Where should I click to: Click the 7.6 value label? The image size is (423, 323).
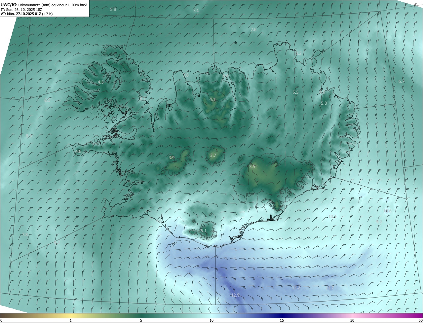[253, 30]
